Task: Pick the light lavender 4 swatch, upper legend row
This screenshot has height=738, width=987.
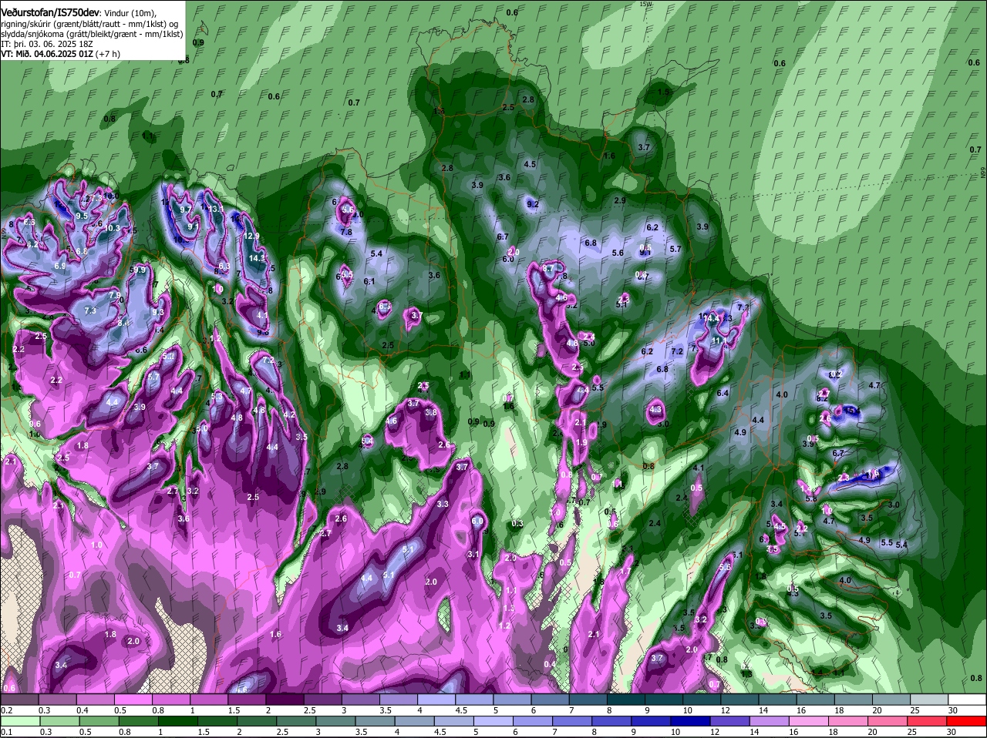Action: click(436, 699)
